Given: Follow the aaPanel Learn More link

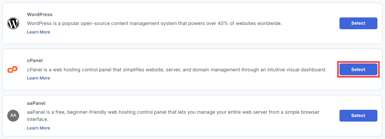Looking at the screenshot, I should point(39,128).
